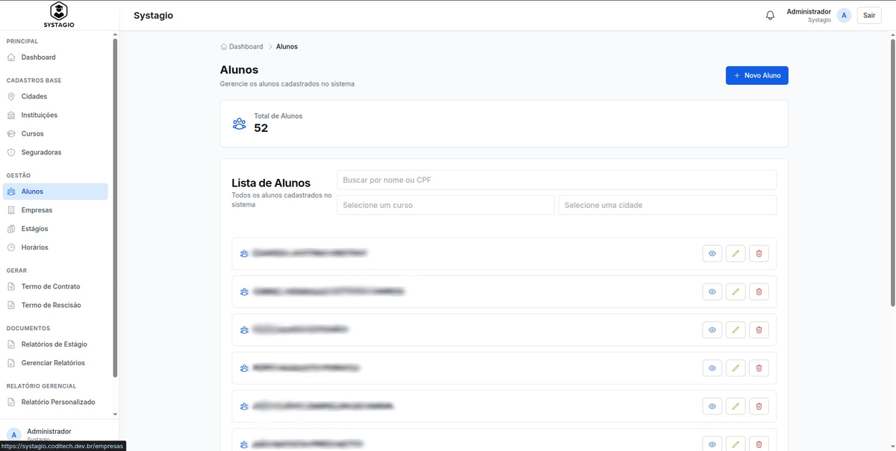Open Empresas in the sidebar menu
This screenshot has height=451, width=896.
[37, 210]
